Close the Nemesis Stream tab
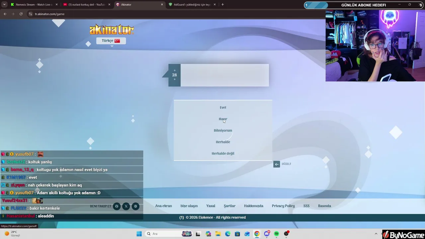Screen dimensions: 425x239 56,5
